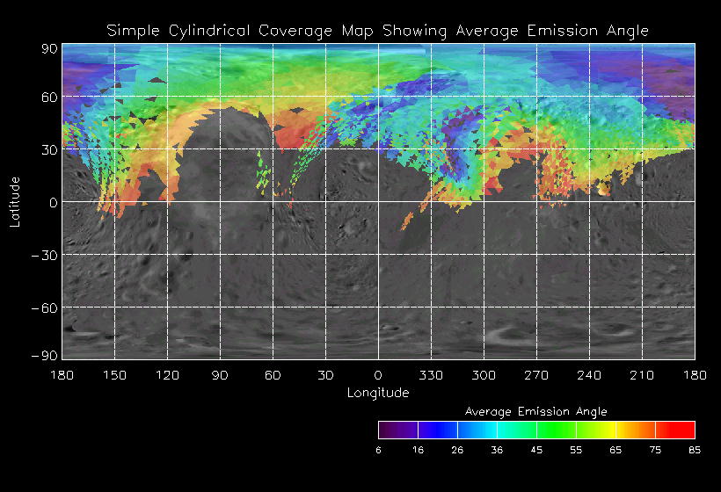Click the legend value 45
Image resolution: width=721 pixels, height=492 pixels.
[x=537, y=450]
